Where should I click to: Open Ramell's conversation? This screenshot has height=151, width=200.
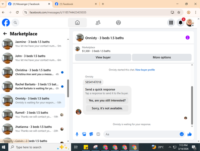pyautogui.click(x=33, y=115)
